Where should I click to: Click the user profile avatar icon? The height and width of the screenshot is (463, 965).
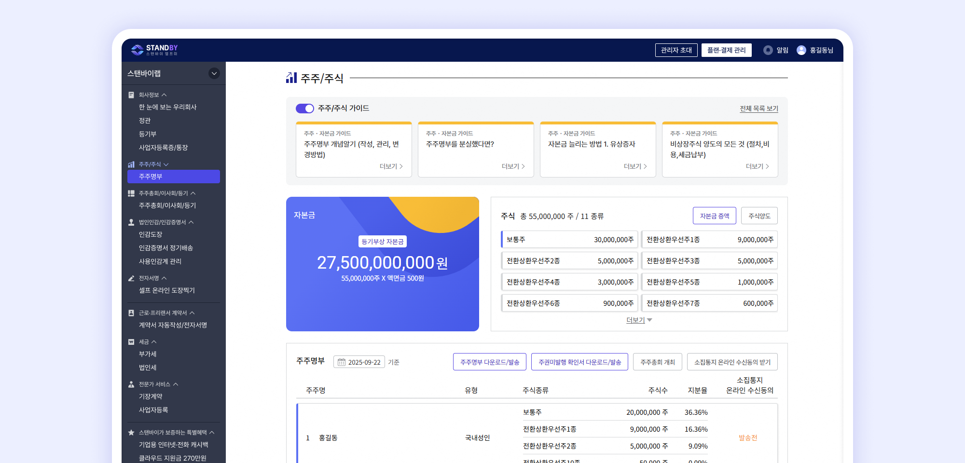pos(801,50)
